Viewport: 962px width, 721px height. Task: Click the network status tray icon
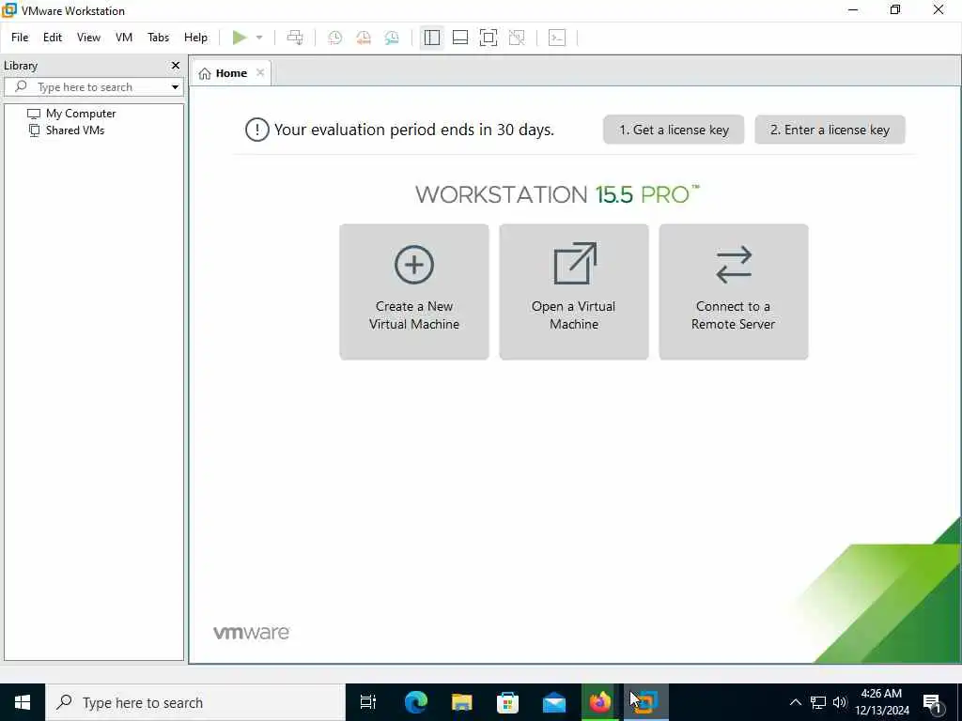(x=818, y=702)
